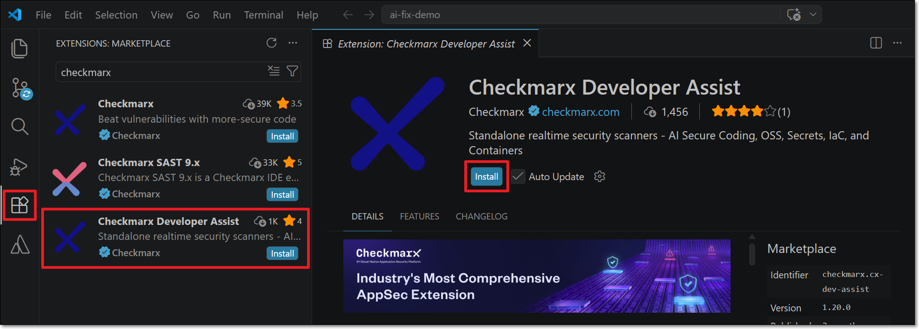
Task: Click the star rating on the details page
Action: [x=751, y=111]
